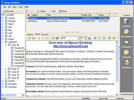
Task: Click the second green alignment icon
Action: tap(114, 38)
